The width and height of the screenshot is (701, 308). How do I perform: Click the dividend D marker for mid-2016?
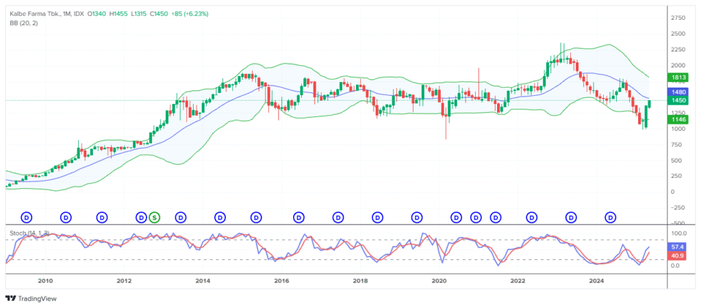pos(298,217)
